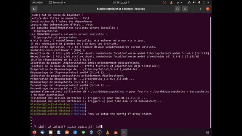
Task: Click the microphone indicator in top bar
Action: pyautogui.click(x=199, y=3)
